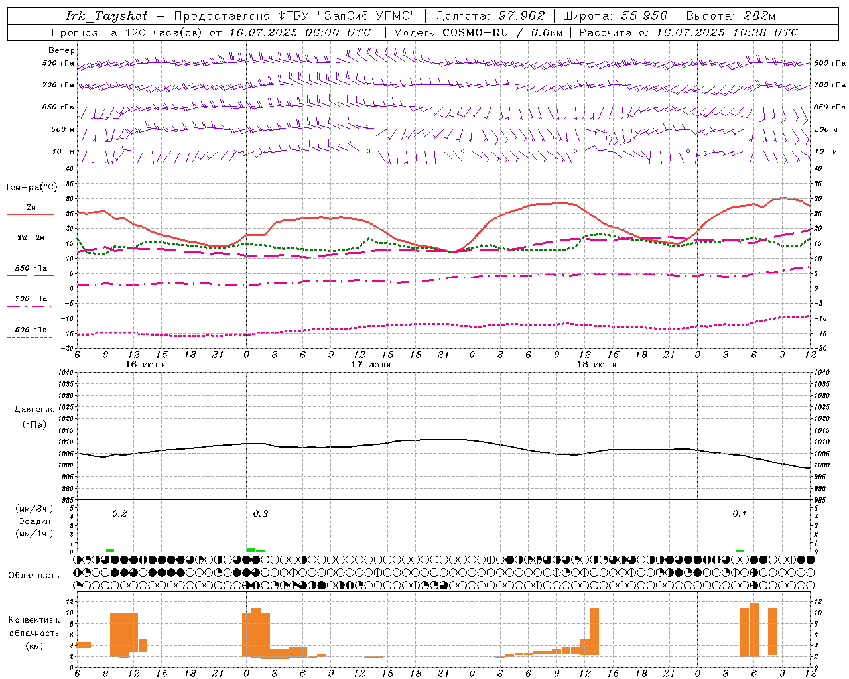Click the station title Irk_Tayshet
The image size is (849, 679).
[x=107, y=16]
